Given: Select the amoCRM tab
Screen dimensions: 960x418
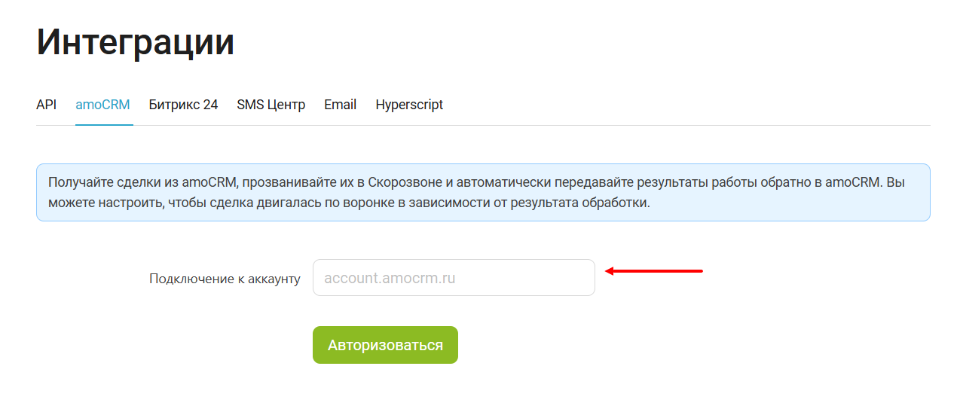Looking at the screenshot, I should pyautogui.click(x=103, y=105).
